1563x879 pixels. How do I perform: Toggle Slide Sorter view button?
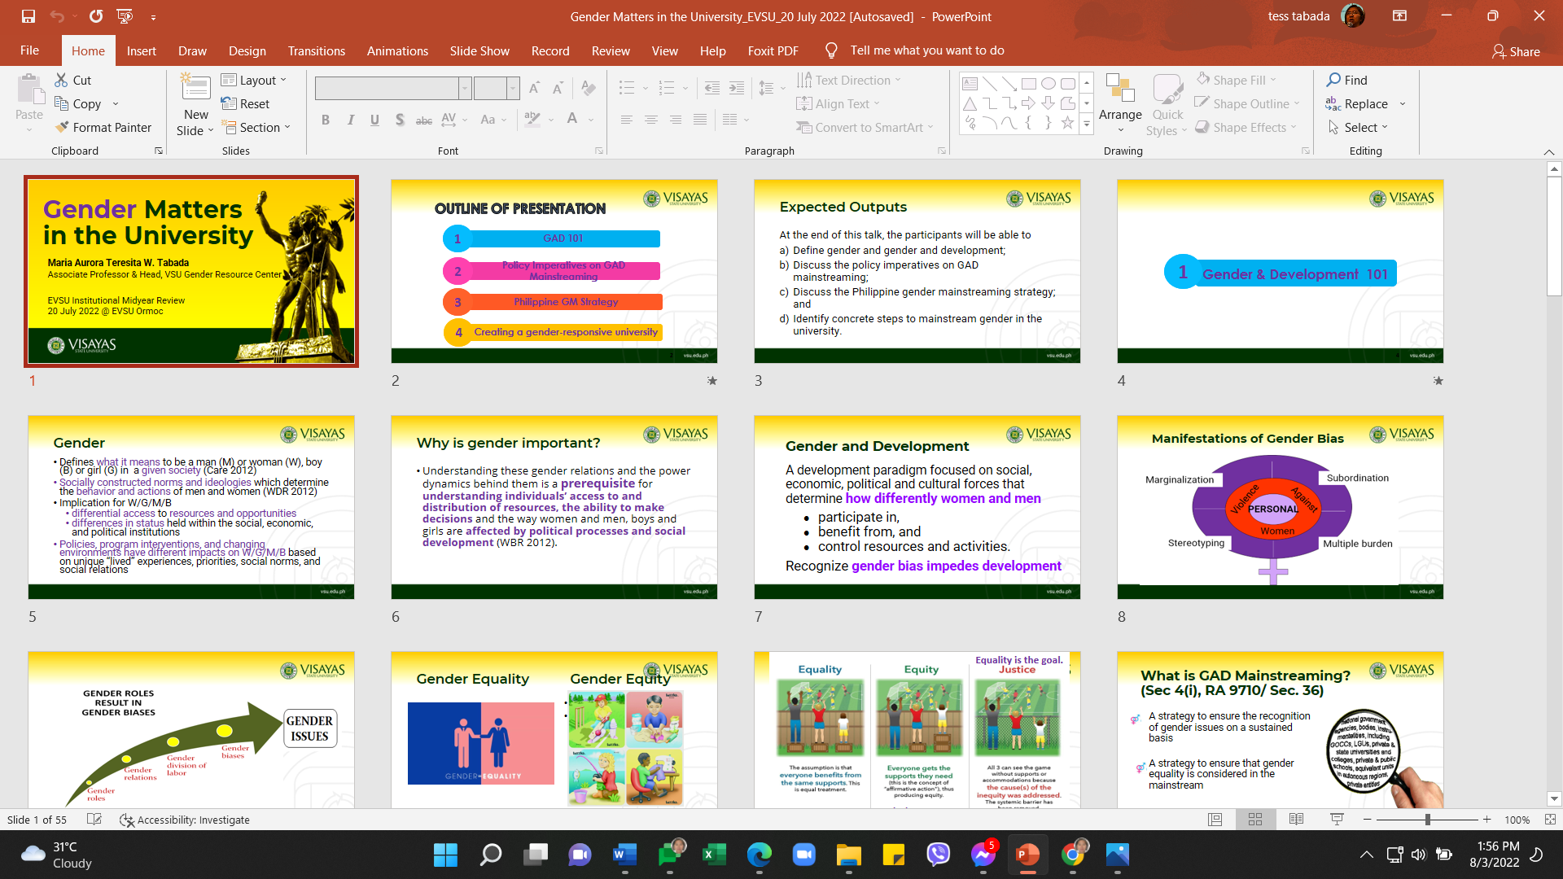(x=1255, y=820)
